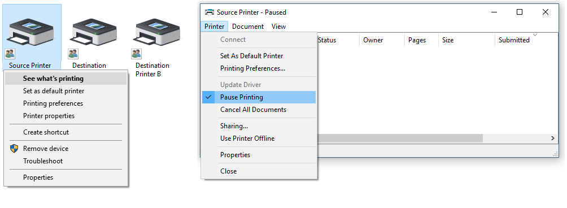Click the horizontal scrollbar thumb in the queue window
The image size is (567, 208).
click(x=400, y=138)
